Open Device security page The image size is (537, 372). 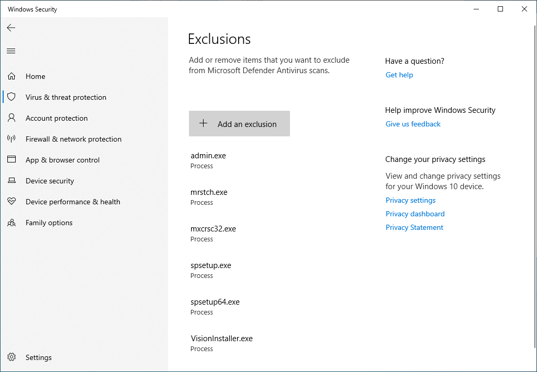(x=50, y=181)
